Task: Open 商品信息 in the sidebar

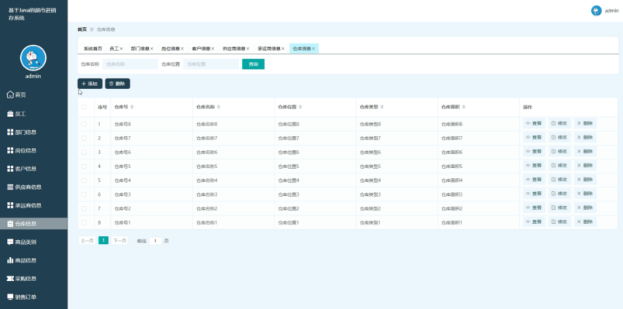Action: 22,260
